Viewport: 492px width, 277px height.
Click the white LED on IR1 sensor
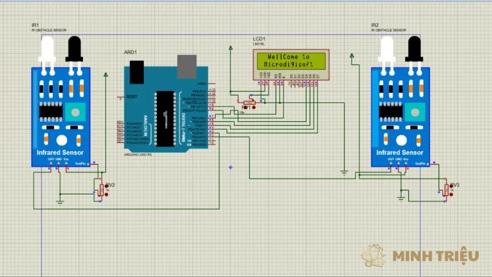click(47, 49)
